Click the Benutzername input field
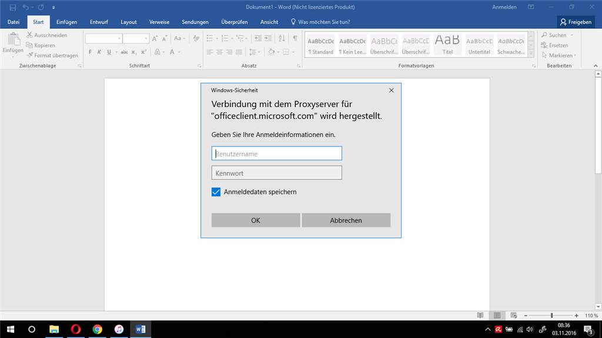 coord(276,153)
